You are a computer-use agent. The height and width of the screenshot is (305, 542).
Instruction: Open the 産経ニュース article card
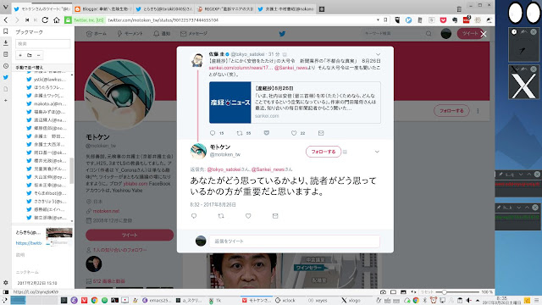[x=295, y=103]
